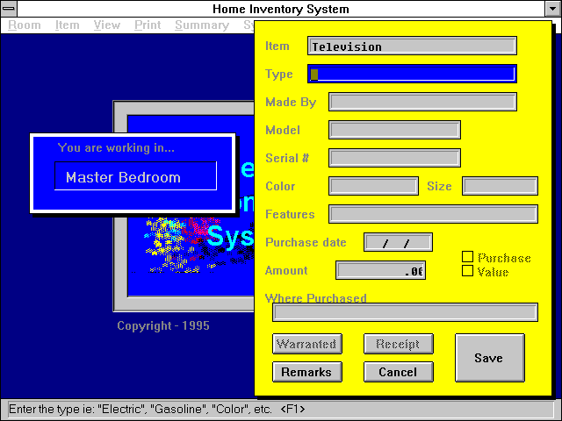Select the Purchase date field
The image size is (562, 421).
[x=398, y=243]
